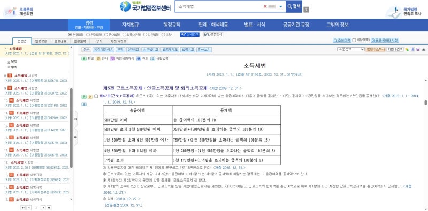Click the 법령체계도 button
Screen dimensions: 428x211
tap(170, 50)
